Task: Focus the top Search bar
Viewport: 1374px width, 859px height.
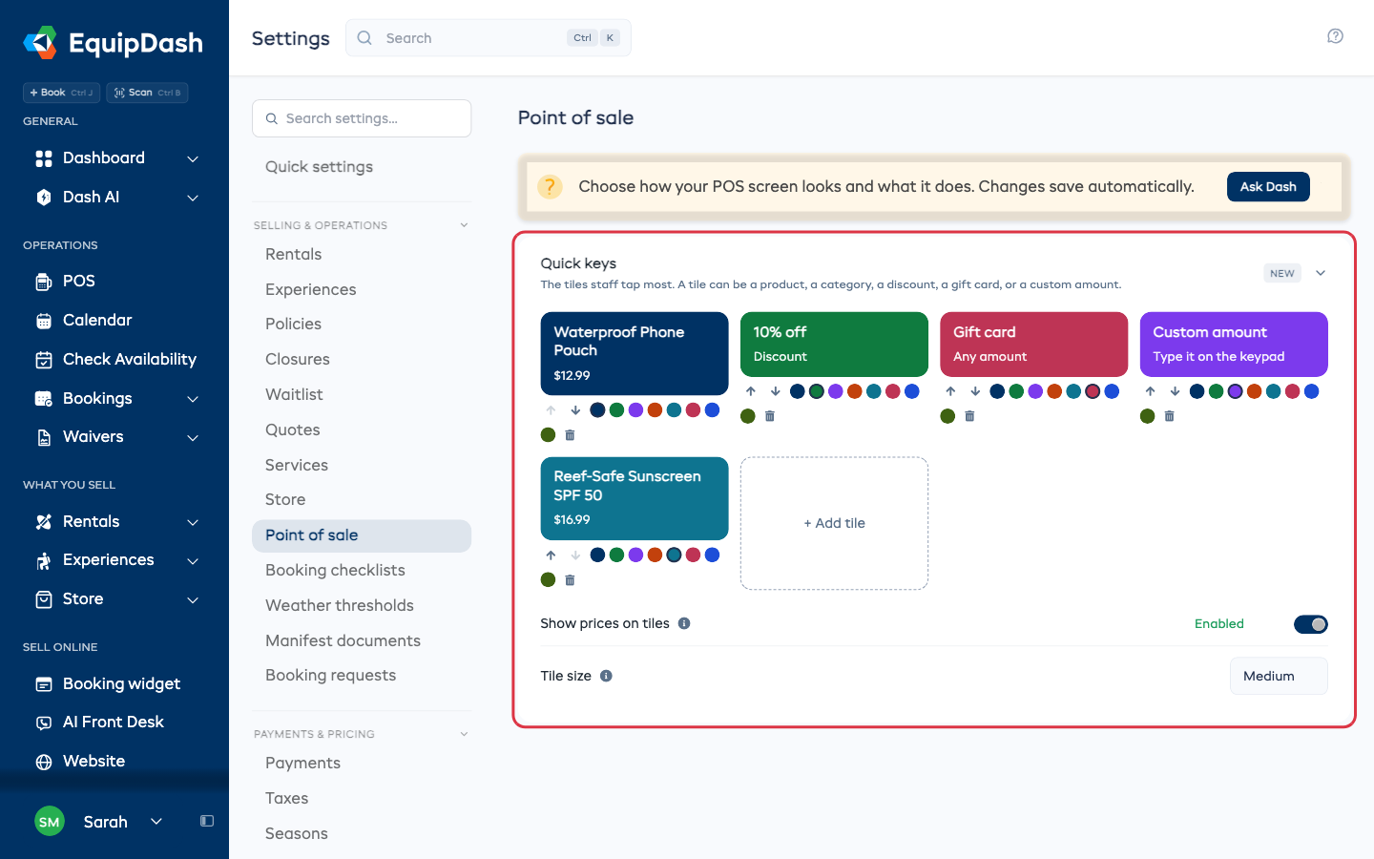Action: point(488,38)
